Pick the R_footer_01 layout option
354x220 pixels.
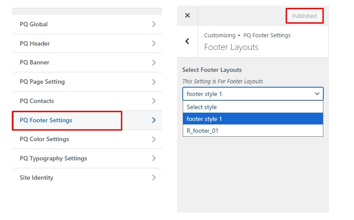[253, 130]
